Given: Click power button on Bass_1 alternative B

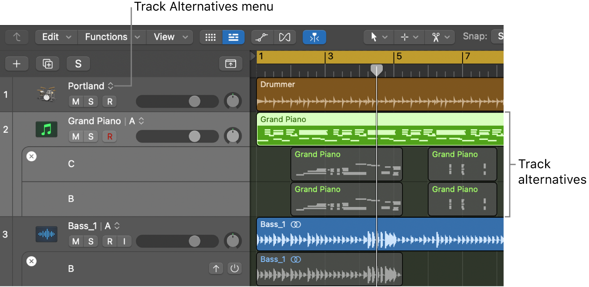Looking at the screenshot, I should [x=234, y=269].
